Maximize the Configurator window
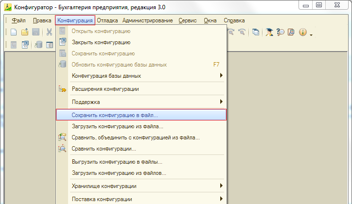Image resolution: width=352 pixels, height=204 pixels. pos(319,5)
